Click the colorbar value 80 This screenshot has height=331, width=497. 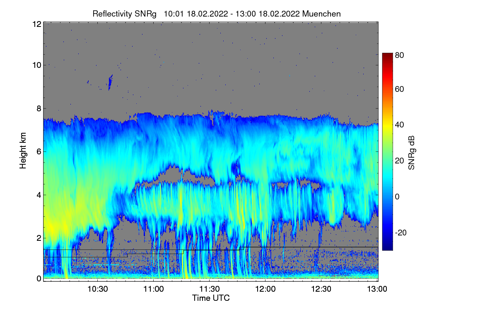(400, 55)
